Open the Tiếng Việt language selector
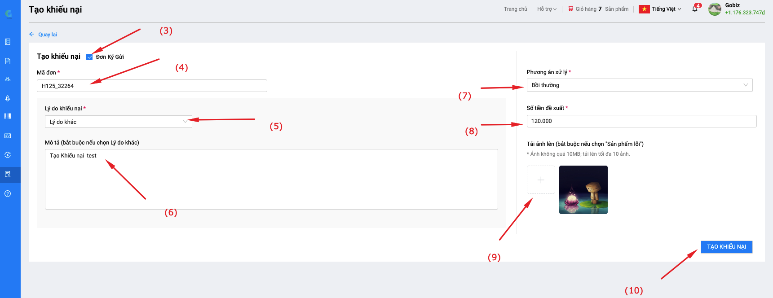Screen dimensions: 773x298 pyautogui.click(x=660, y=9)
